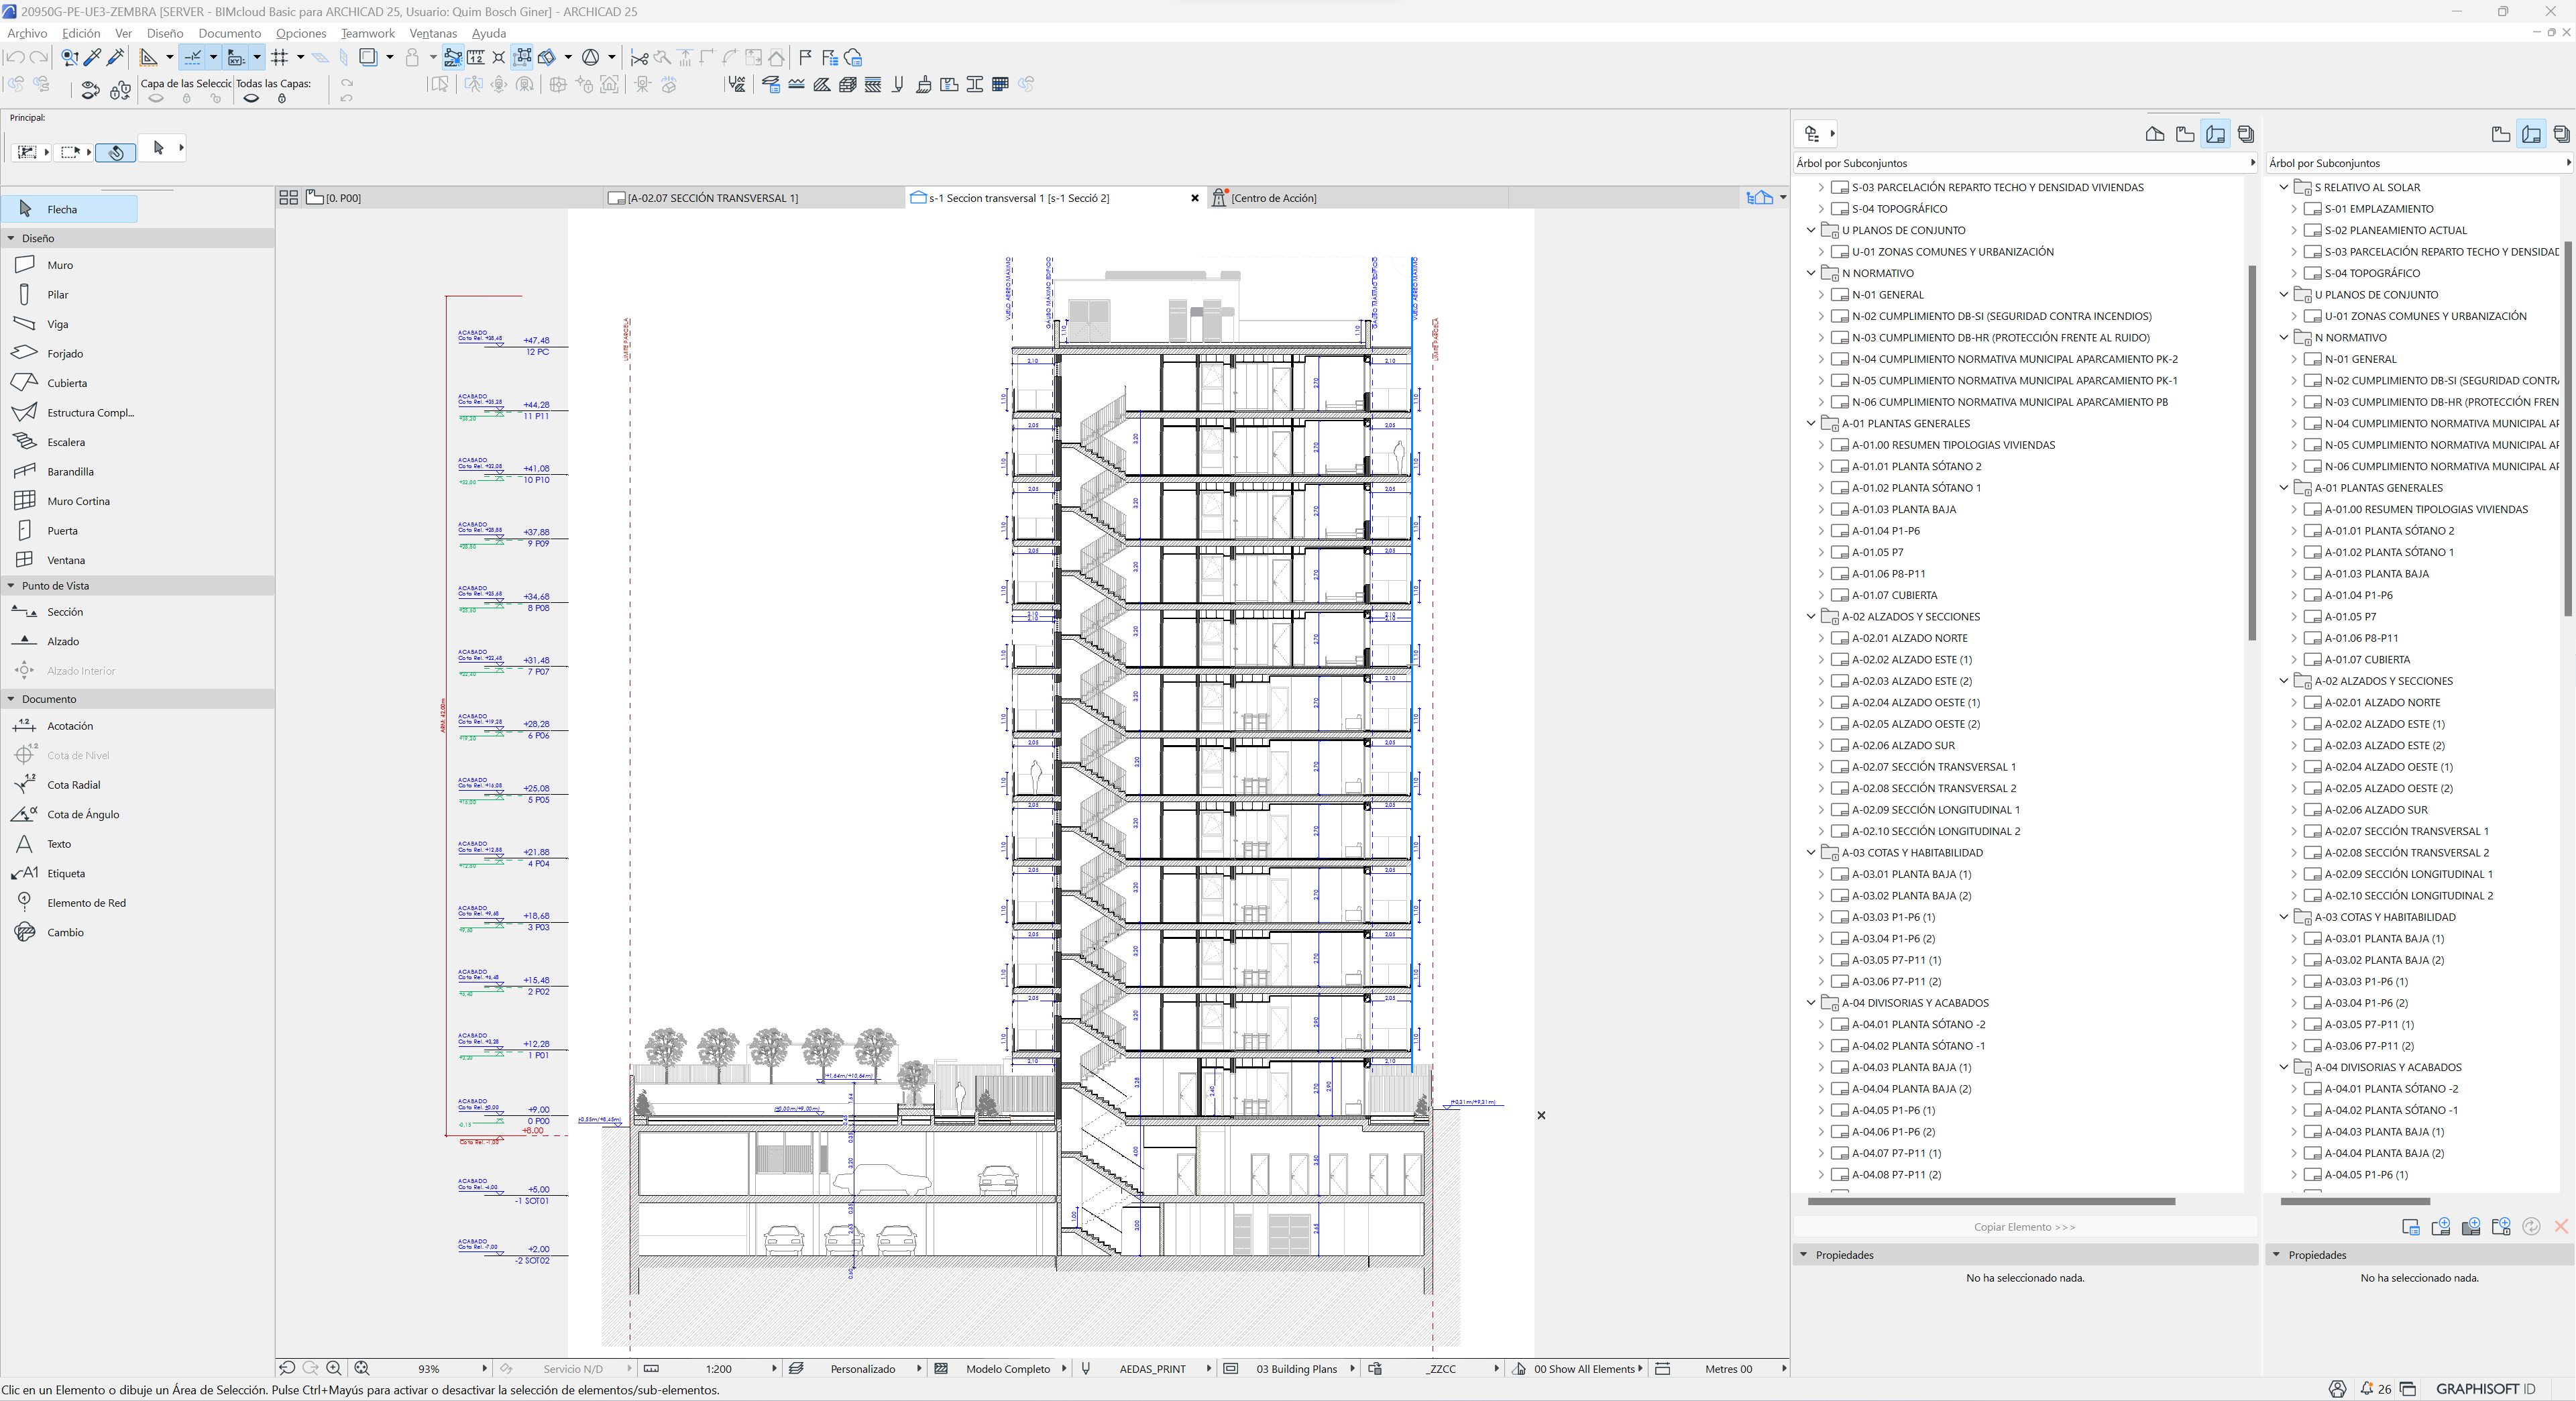Activate the Sección tool
The height and width of the screenshot is (1401, 2576).
(64, 612)
